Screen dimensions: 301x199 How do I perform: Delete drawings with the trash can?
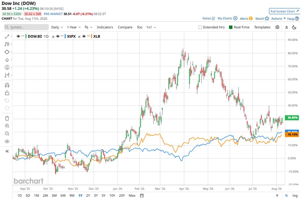(7, 118)
